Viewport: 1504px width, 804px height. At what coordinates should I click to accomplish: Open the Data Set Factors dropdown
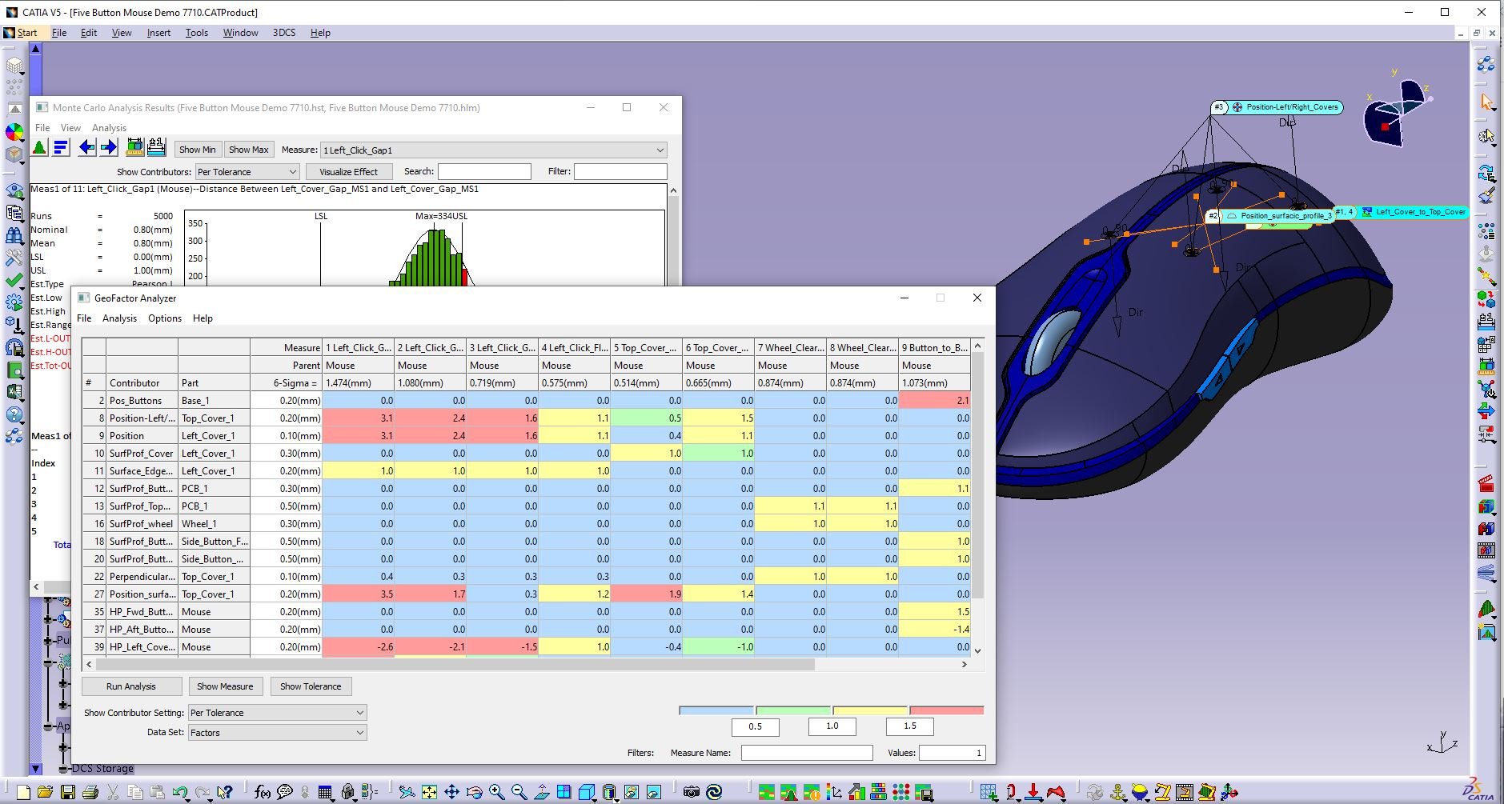point(277,733)
